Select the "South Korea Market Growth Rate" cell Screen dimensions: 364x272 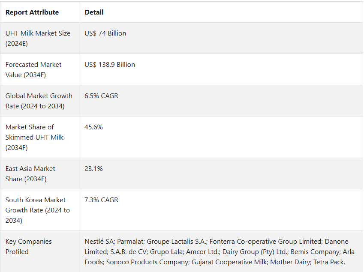pyautogui.click(x=37, y=210)
